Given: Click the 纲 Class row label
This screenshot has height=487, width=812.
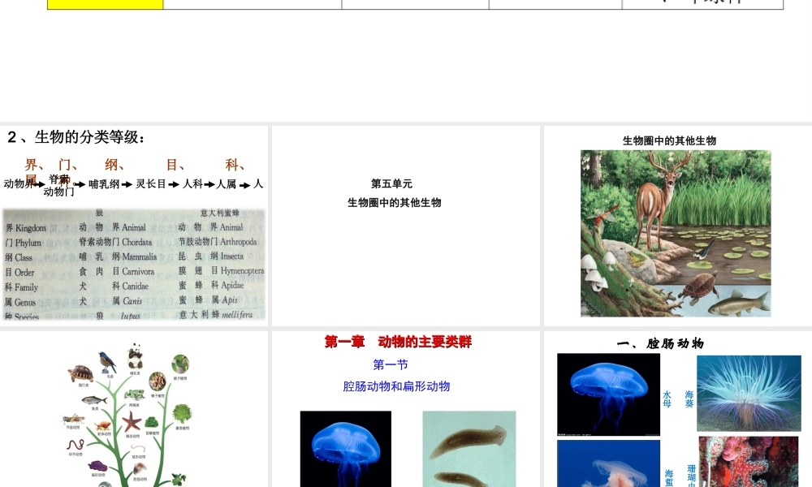Looking at the screenshot, I should pyautogui.click(x=19, y=258).
